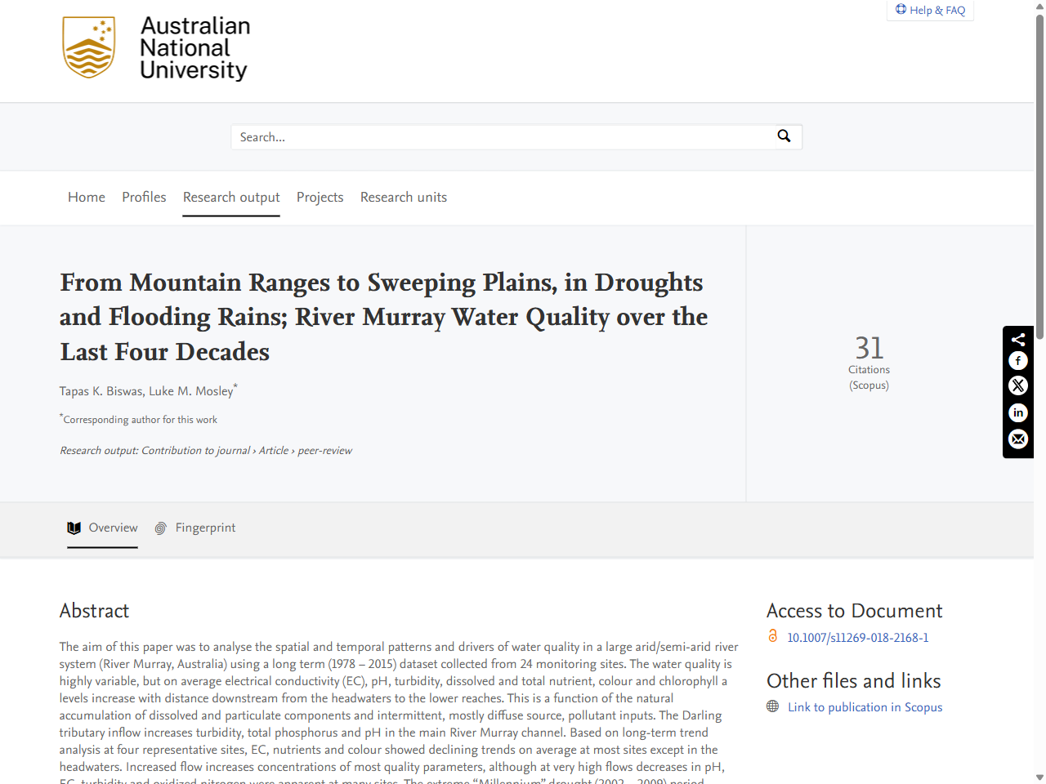The image size is (1046, 784).
Task: Open the DOI link 10.1007/s11269-018-2168-1
Action: pyautogui.click(x=857, y=637)
